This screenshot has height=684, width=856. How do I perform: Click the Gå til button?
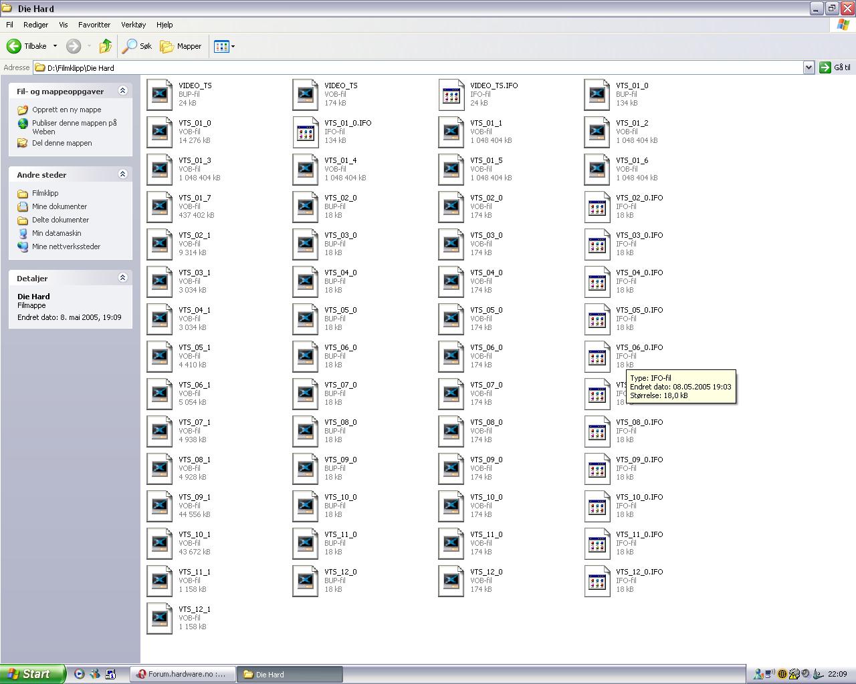835,67
